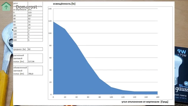This screenshot has width=188, height=106.
Task: Click the green Domorost house logo icon
Action: point(6,6)
